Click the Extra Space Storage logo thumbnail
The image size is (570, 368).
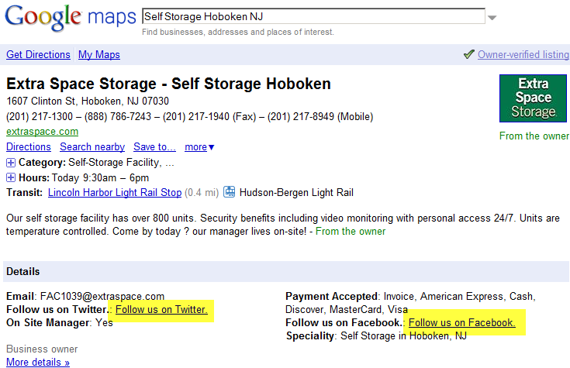pos(534,98)
